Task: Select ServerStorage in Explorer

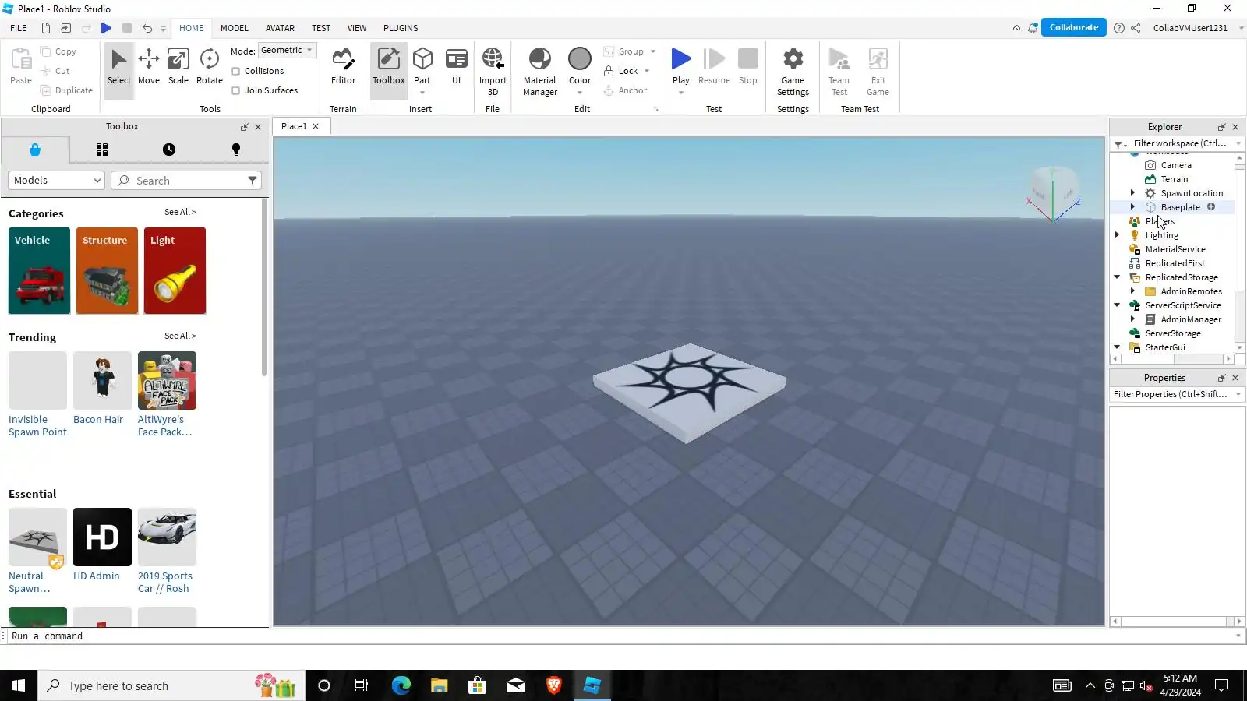Action: 1172,333
